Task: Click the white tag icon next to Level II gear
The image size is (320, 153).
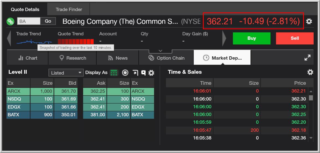Action: (x=143, y=73)
